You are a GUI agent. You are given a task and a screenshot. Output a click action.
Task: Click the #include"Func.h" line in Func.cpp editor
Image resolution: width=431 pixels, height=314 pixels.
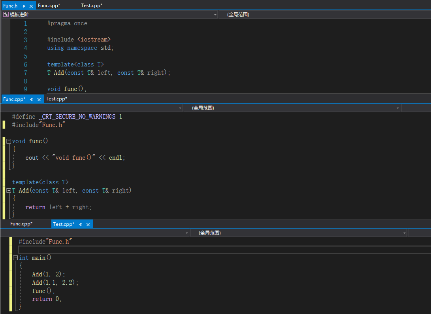point(38,125)
